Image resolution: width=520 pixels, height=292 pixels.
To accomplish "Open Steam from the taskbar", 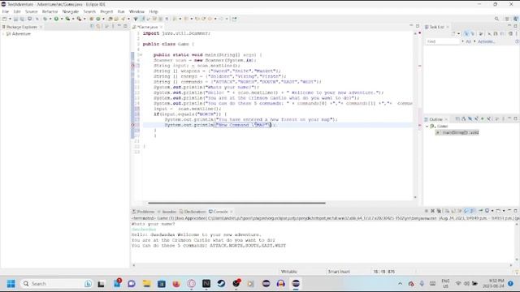I will pyautogui.click(x=221, y=283).
